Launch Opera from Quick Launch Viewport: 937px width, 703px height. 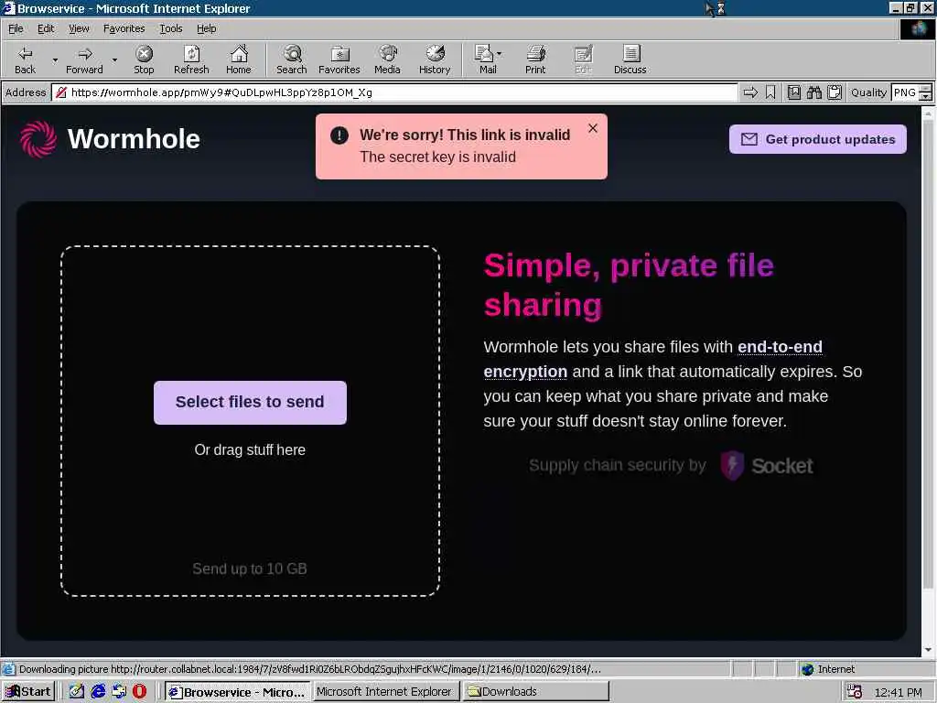pos(140,692)
